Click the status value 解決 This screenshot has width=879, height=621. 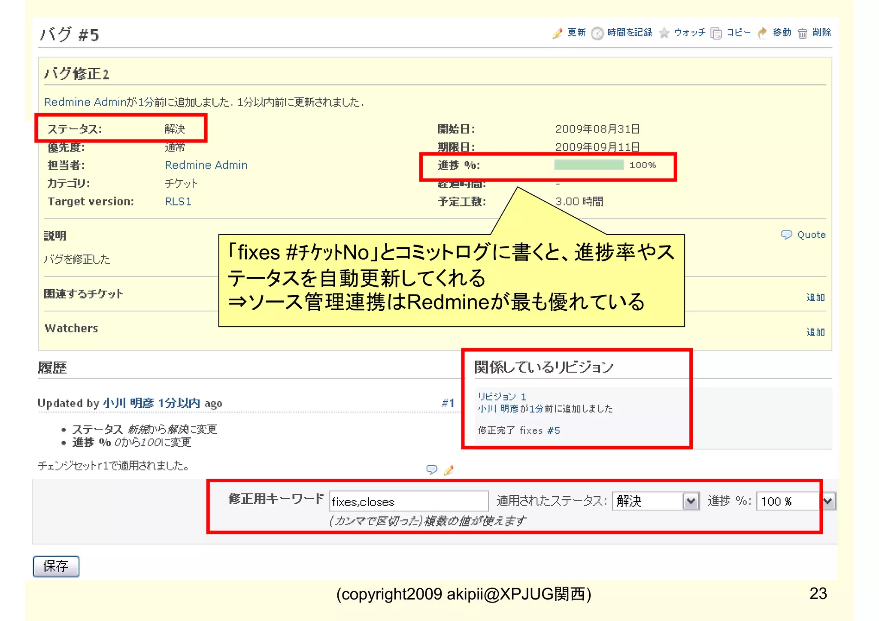click(x=175, y=129)
